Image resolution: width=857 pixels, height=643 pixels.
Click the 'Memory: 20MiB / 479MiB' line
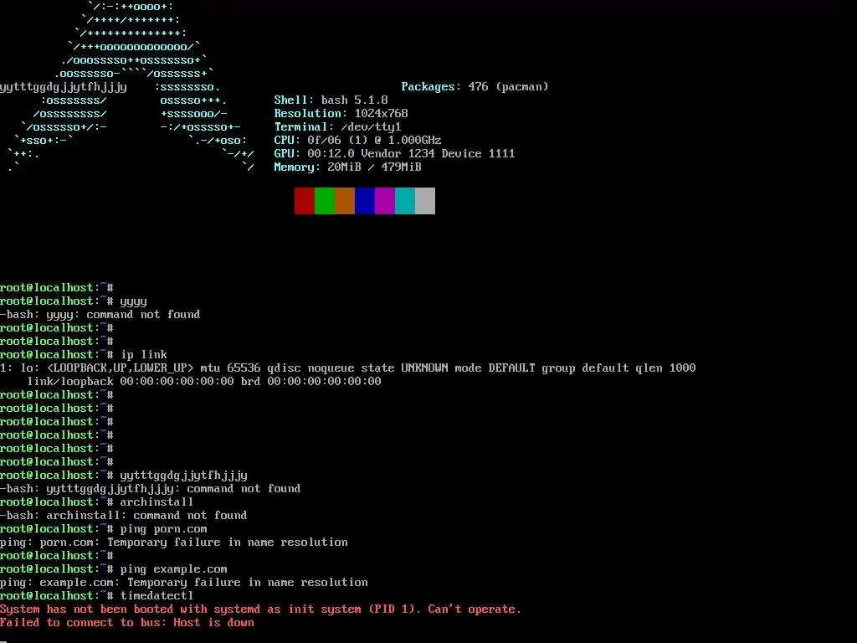(347, 167)
